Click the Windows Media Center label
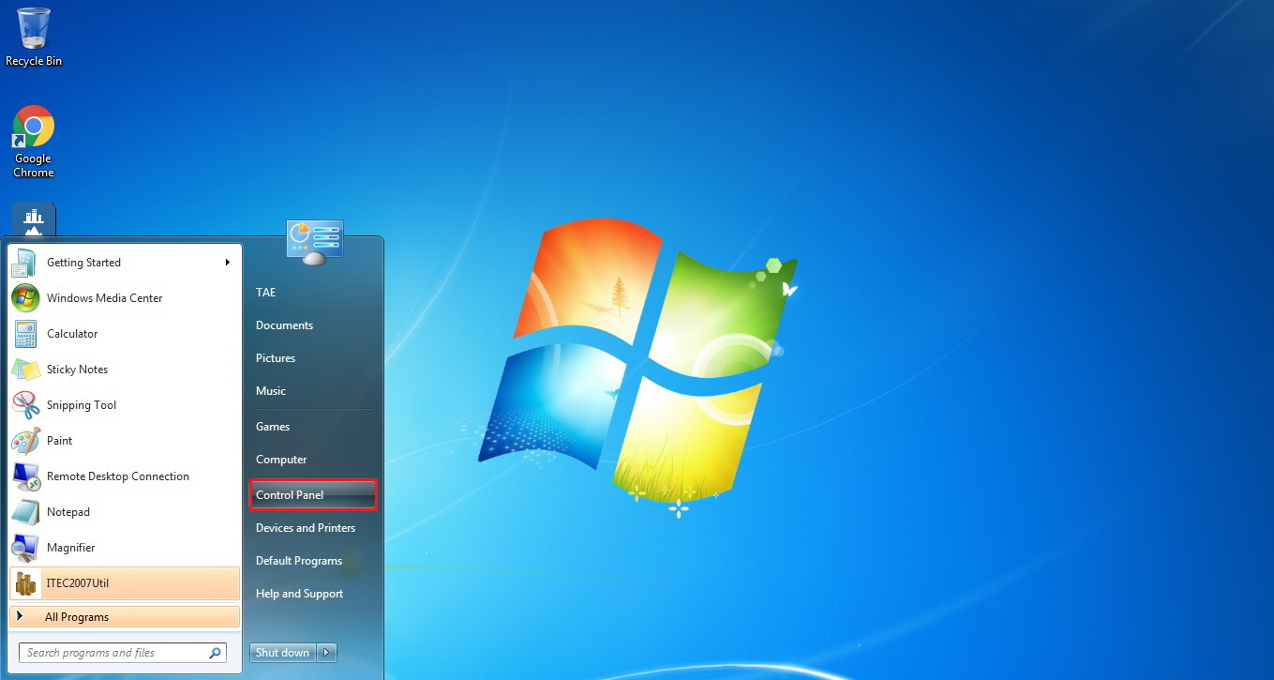The height and width of the screenshot is (680, 1274). pos(105,298)
